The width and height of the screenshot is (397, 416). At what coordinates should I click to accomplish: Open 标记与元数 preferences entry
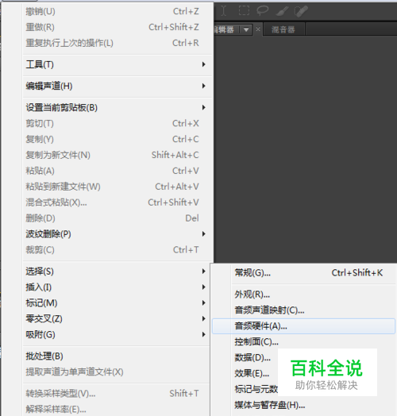coord(256,389)
